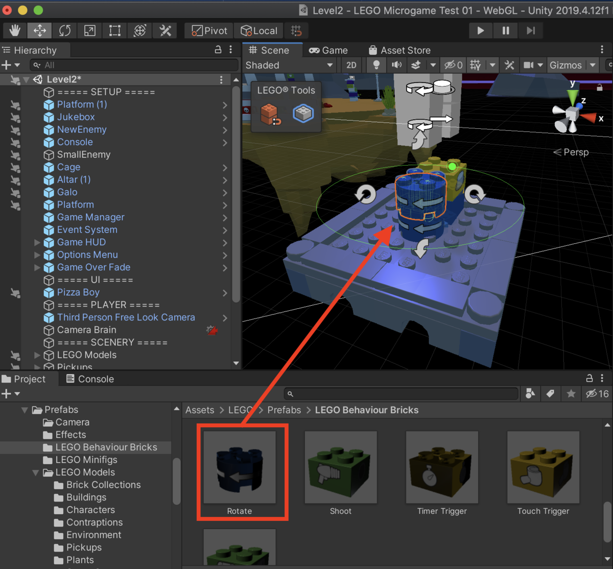The image size is (613, 569).
Task: Select the combined Transform tool
Action: (140, 31)
